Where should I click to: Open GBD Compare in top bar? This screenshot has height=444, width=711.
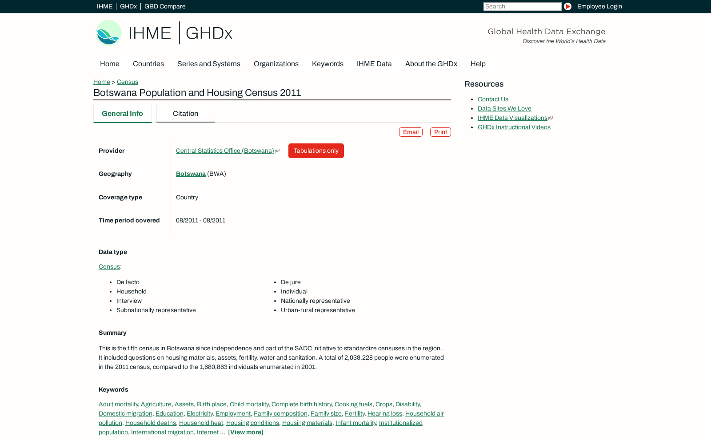[x=165, y=6]
